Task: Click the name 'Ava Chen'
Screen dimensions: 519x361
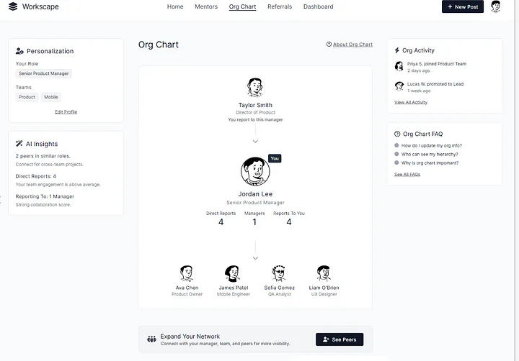Action: point(187,288)
